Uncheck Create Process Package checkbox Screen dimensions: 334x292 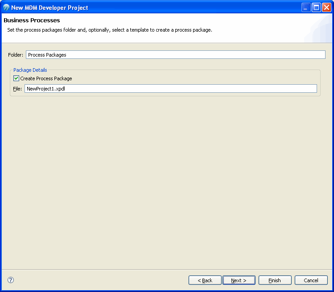point(16,78)
